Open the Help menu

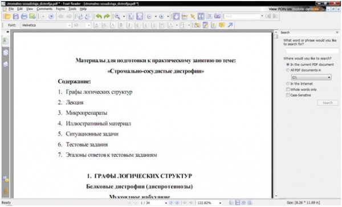click(x=83, y=9)
